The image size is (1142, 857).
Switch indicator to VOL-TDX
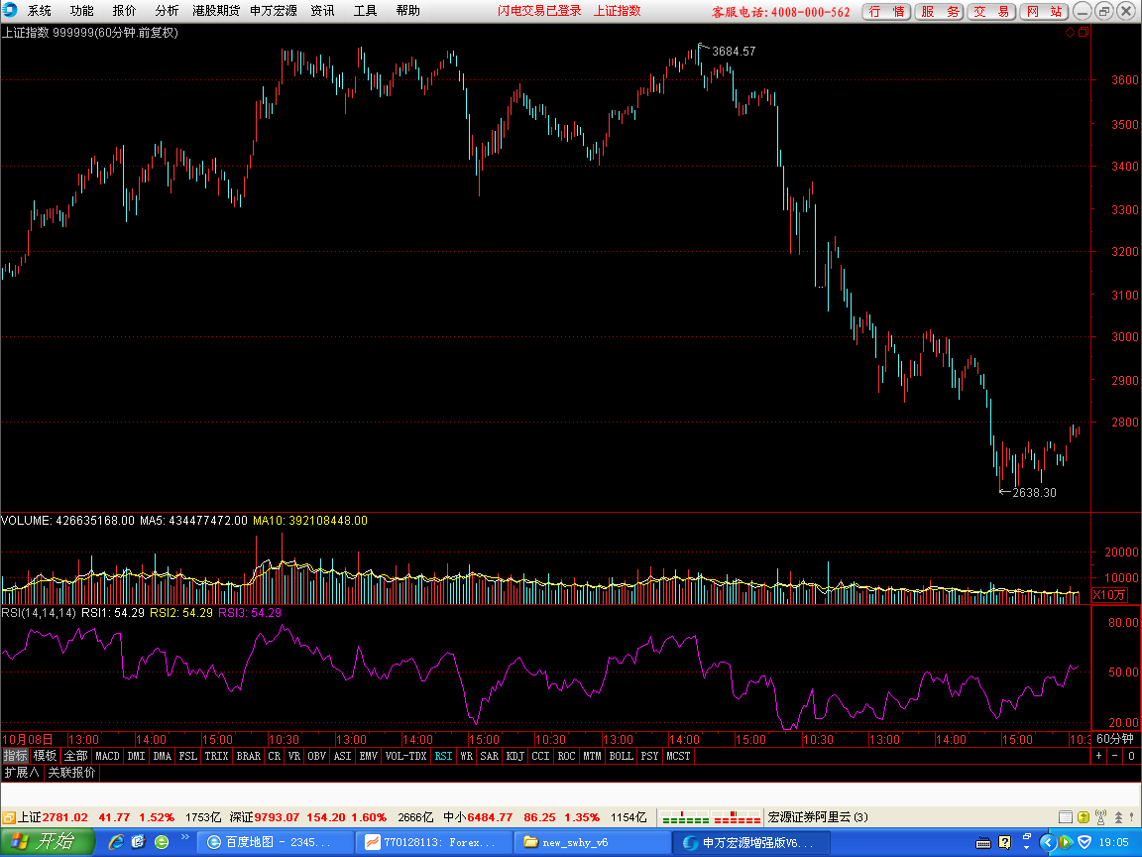[405, 756]
